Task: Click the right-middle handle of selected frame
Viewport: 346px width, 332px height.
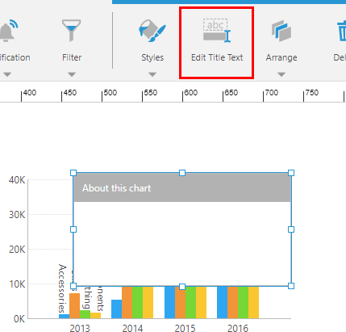Action: (291, 229)
